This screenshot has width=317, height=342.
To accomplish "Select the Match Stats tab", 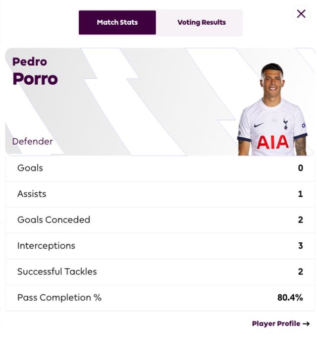I will click(117, 22).
